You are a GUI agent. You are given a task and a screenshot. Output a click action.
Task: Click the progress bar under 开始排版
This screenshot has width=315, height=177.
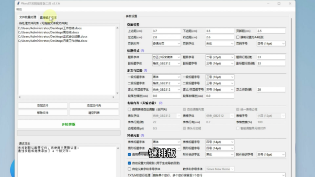[69, 133]
